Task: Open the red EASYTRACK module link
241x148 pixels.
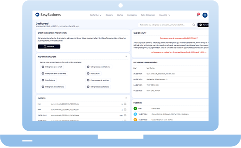Action: point(179,38)
